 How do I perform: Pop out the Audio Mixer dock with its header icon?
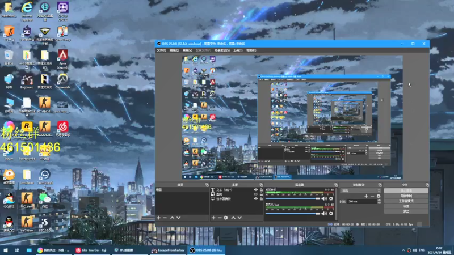tap(336, 185)
